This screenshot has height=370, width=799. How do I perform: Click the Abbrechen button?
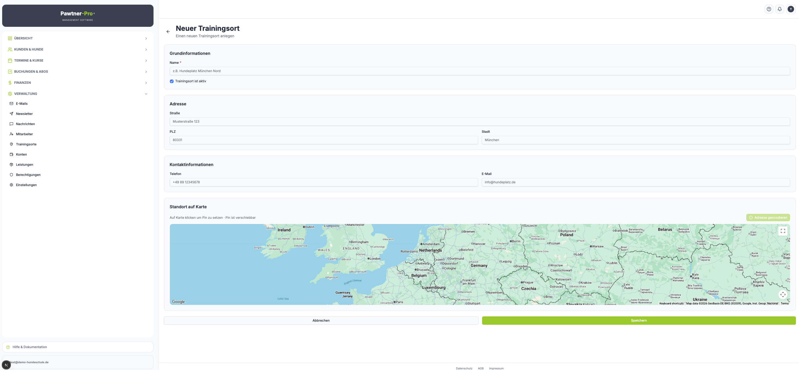321,320
